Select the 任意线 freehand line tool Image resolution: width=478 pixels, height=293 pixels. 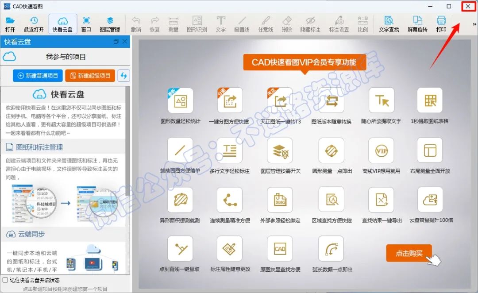[266, 24]
